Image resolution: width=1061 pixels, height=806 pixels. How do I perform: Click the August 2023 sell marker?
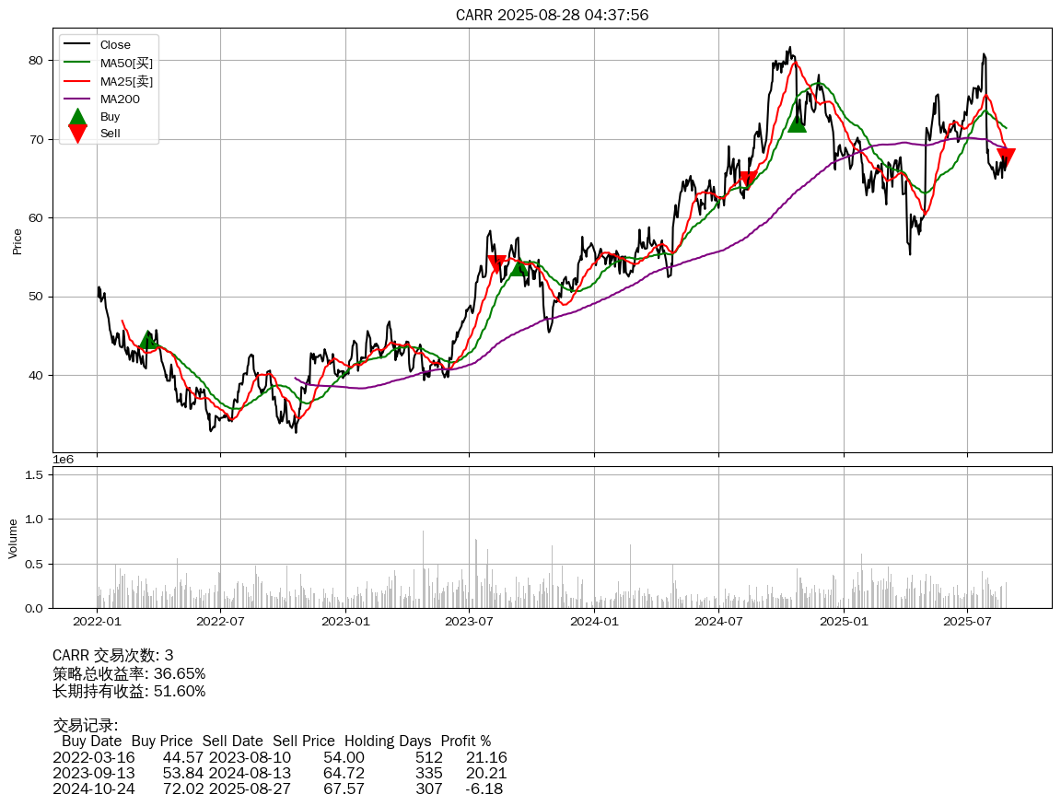click(x=497, y=264)
